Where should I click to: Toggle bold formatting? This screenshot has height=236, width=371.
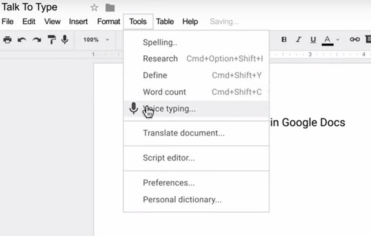pyautogui.click(x=284, y=40)
